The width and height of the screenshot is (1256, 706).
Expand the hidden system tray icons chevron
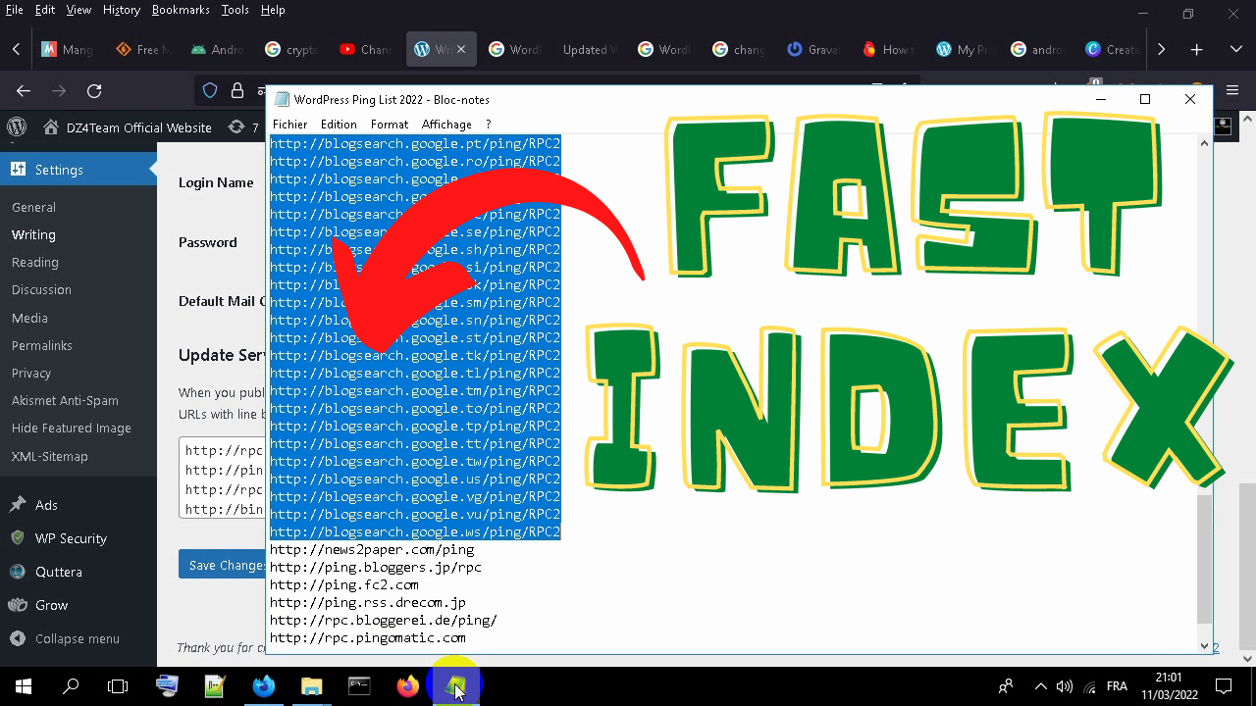1040,686
